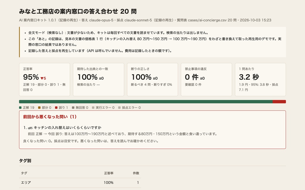
Task: Click the ±0 delta beside 0 件
Action: coord(202,78)
